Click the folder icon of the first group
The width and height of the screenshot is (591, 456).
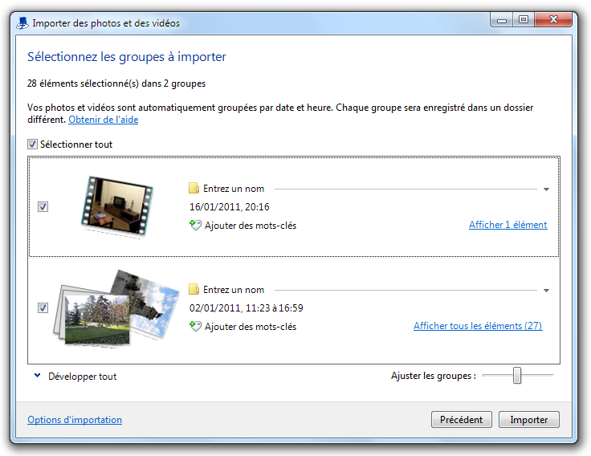(x=194, y=189)
